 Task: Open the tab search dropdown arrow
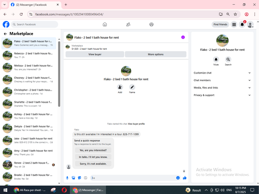point(5,5)
